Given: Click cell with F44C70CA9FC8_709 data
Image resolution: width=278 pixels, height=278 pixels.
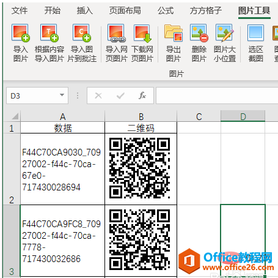Looking at the screenshot, I should click(62, 241).
